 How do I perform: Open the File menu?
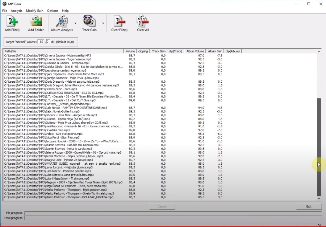(5, 10)
